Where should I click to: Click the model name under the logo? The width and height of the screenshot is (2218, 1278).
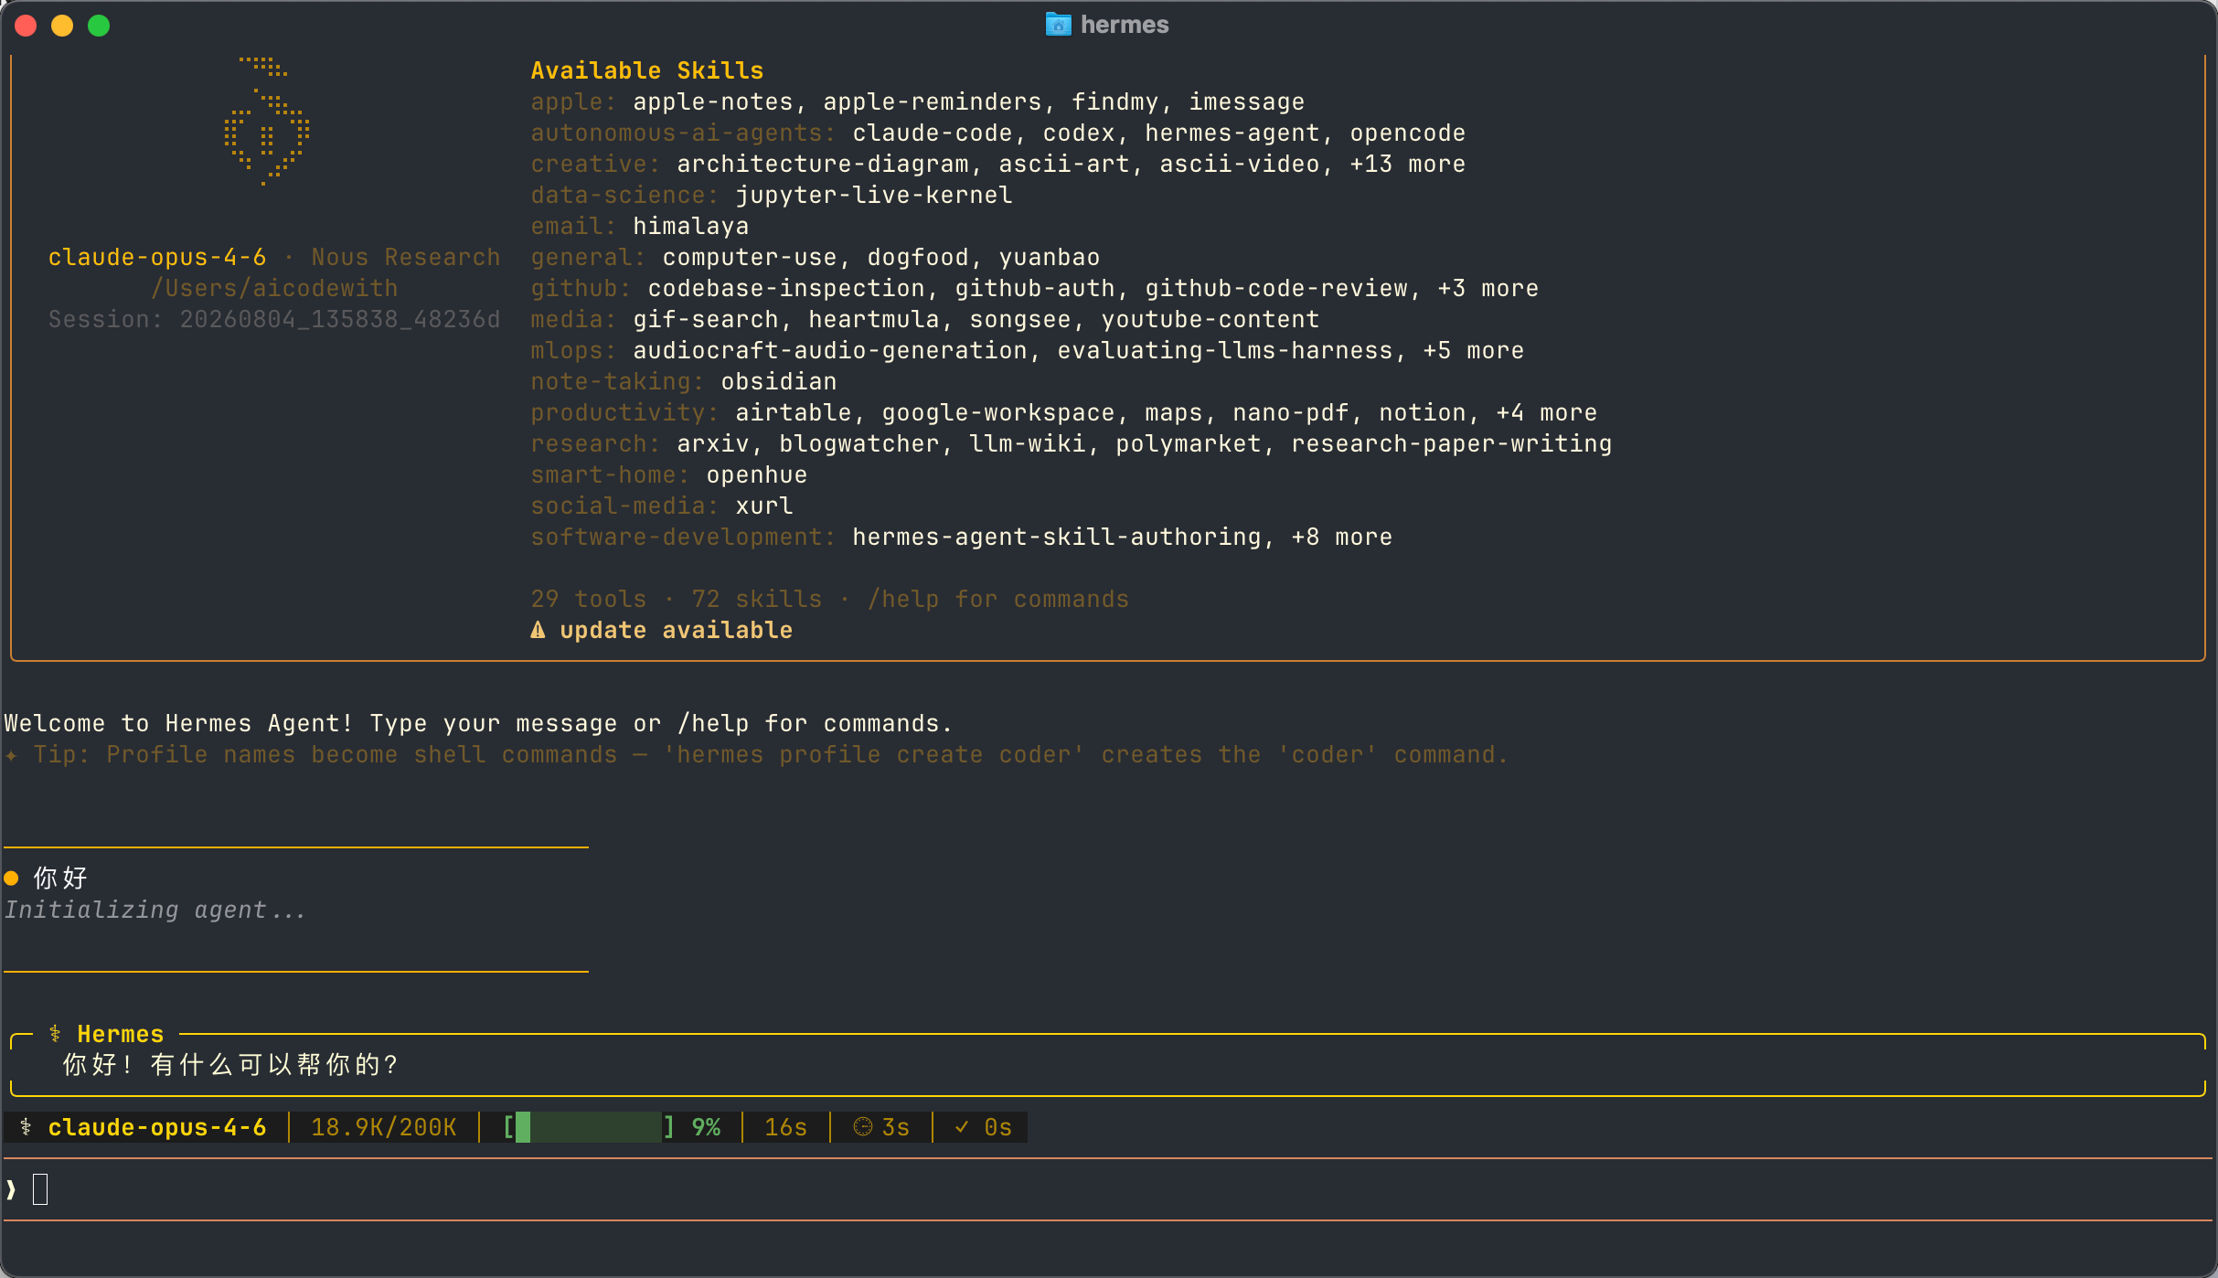point(156,257)
